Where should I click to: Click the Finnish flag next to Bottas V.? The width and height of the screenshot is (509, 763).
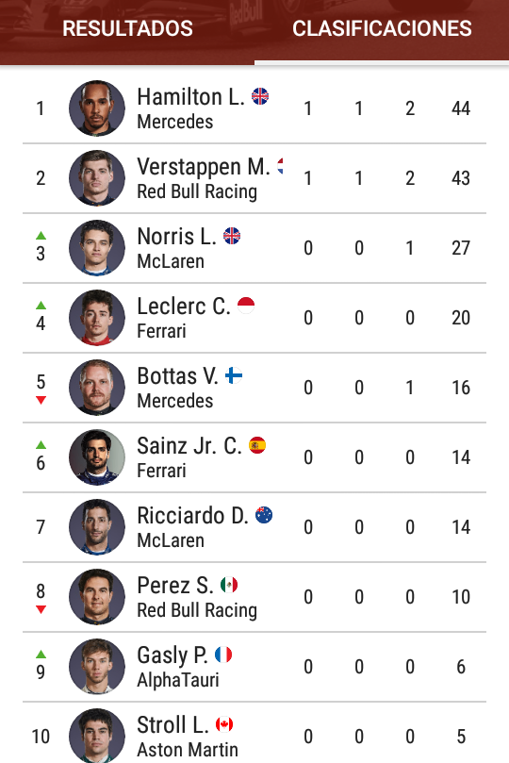tap(234, 375)
